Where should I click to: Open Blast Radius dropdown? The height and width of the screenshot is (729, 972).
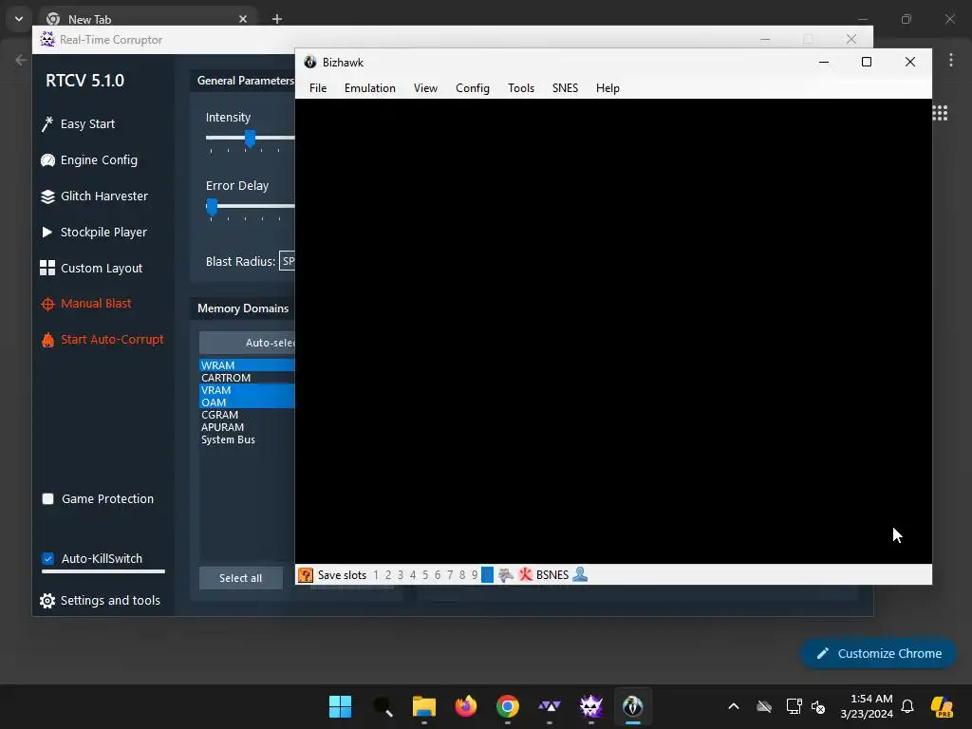[287, 261]
